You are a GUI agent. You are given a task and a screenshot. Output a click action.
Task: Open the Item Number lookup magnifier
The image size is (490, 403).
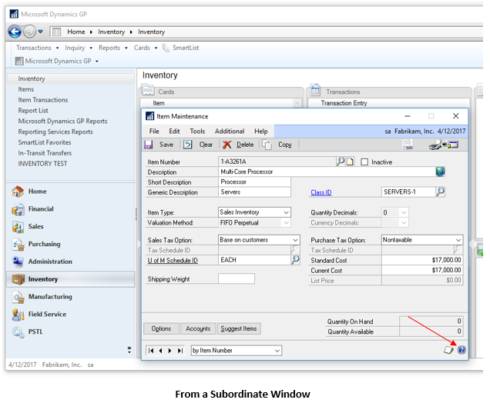[341, 162]
